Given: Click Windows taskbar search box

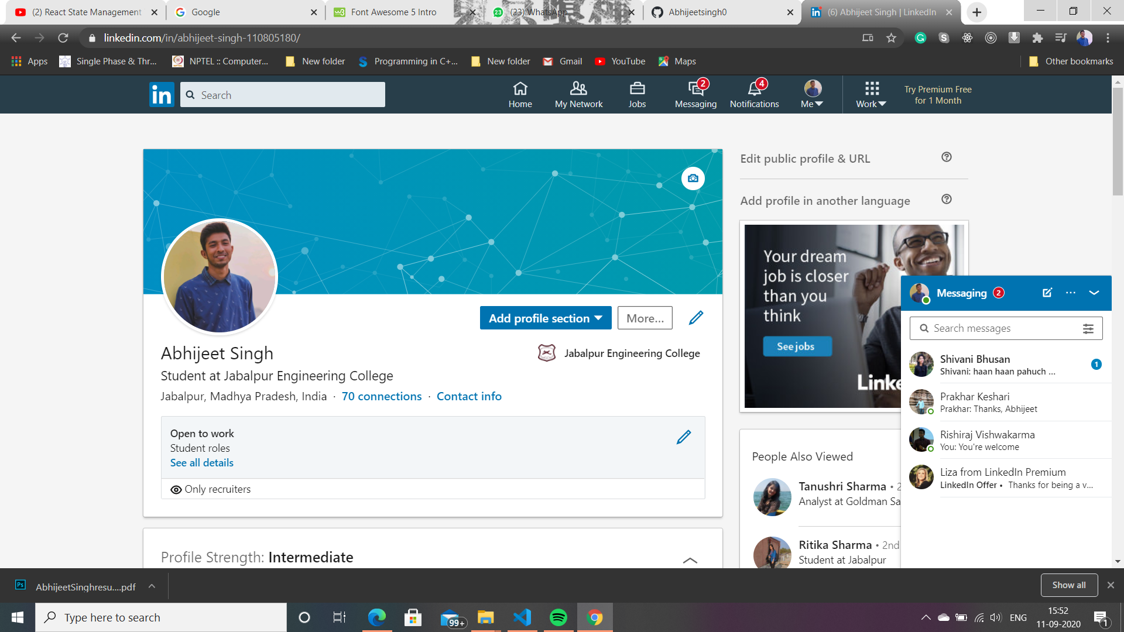Looking at the screenshot, I should (161, 617).
